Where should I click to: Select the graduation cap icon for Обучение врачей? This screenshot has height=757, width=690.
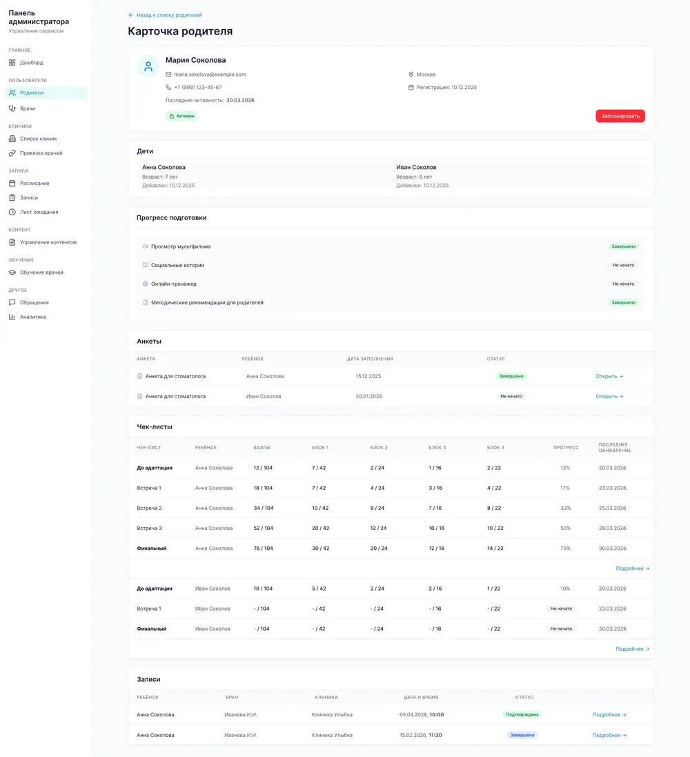click(x=12, y=273)
